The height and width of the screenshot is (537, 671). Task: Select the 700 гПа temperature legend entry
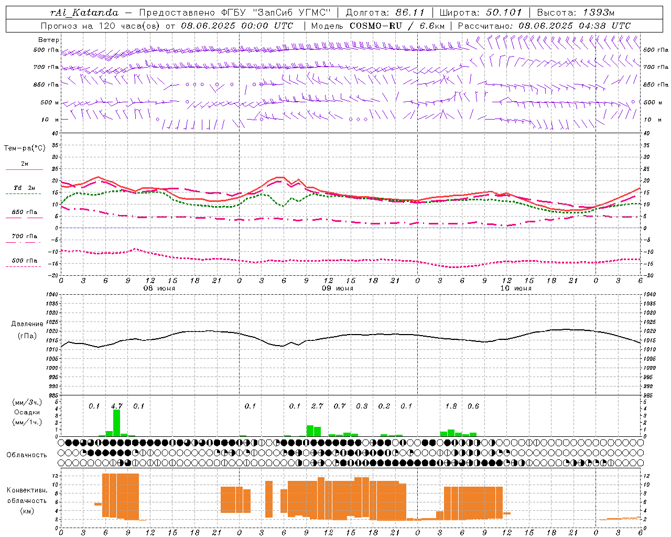click(25, 236)
